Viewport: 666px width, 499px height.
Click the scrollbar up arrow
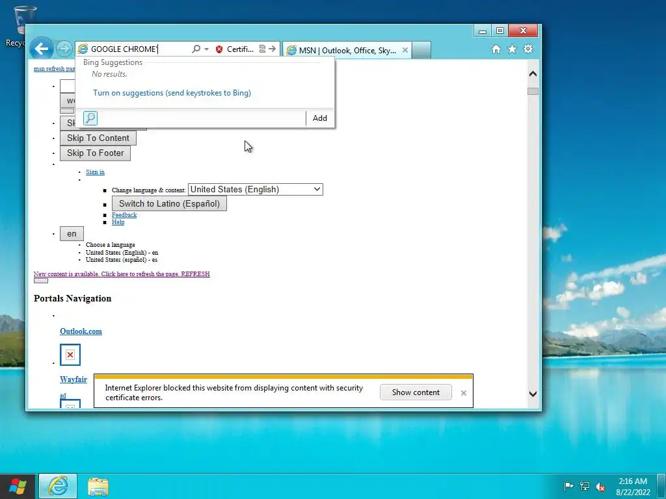tap(533, 74)
